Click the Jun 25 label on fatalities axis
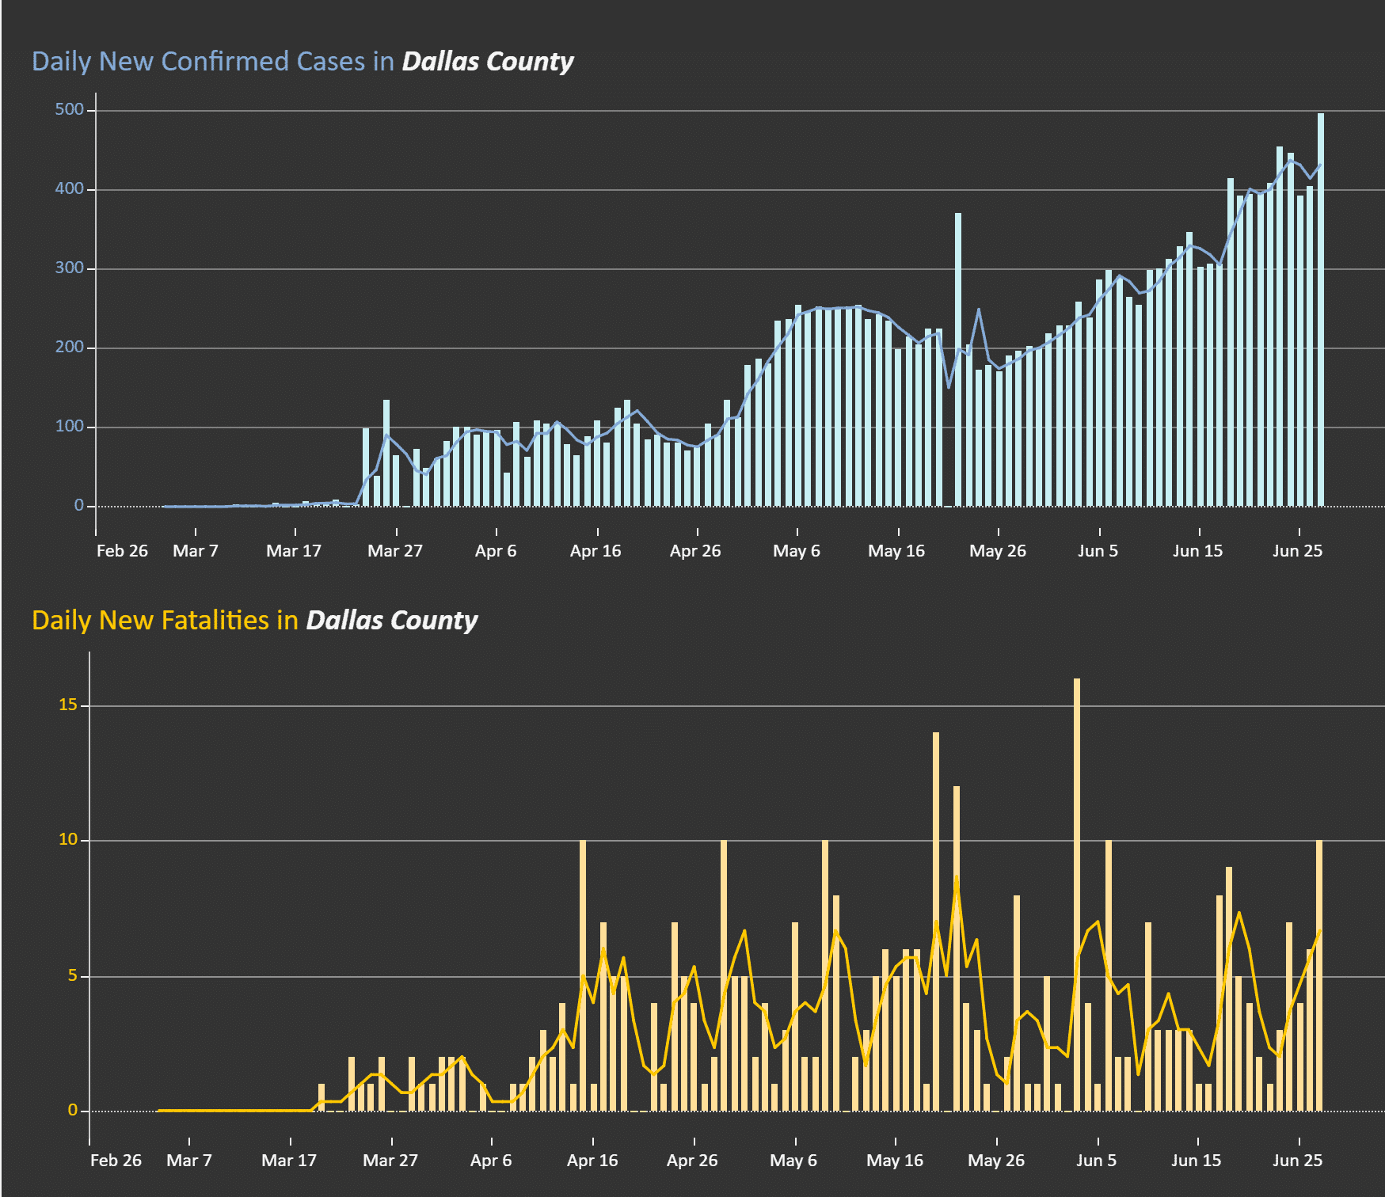The width and height of the screenshot is (1385, 1197). 1297,1161
